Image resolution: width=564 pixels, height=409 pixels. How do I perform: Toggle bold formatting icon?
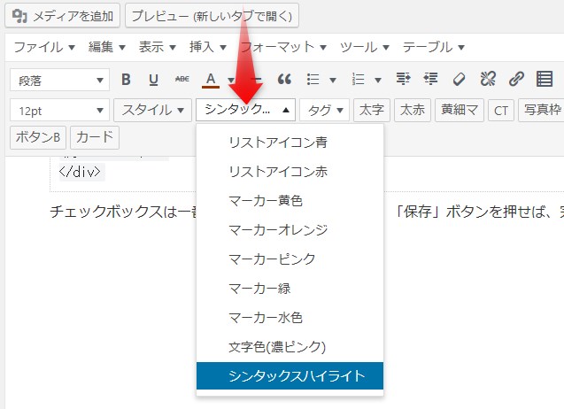click(127, 80)
